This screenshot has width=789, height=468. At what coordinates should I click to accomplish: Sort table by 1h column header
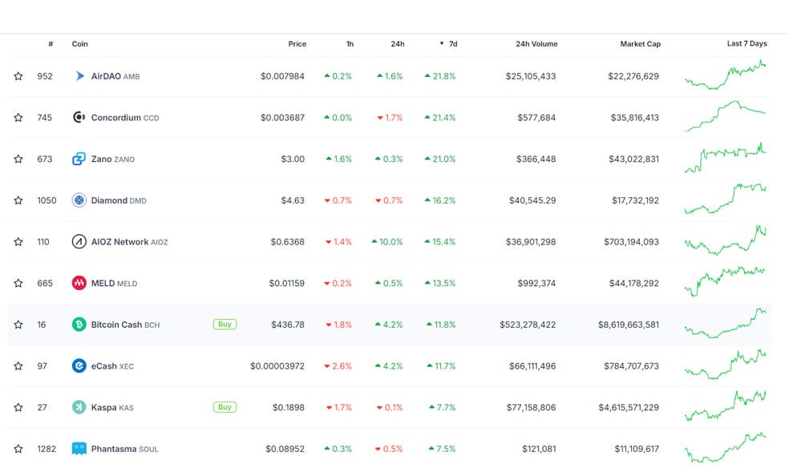[350, 44]
